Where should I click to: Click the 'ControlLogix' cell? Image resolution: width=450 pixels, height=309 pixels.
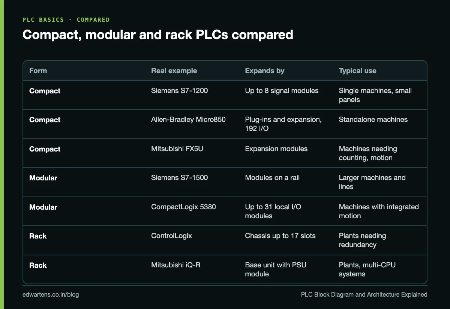[171, 236]
